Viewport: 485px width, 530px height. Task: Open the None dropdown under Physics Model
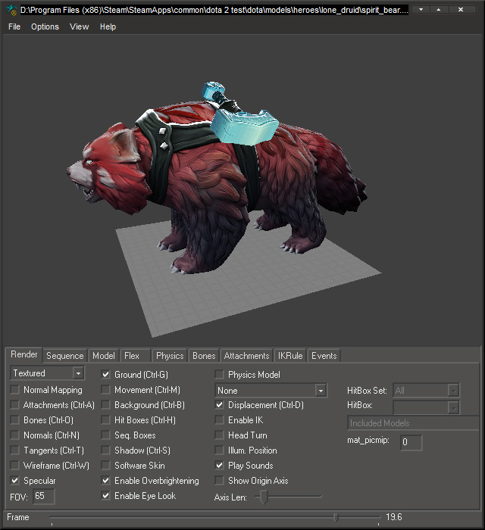(271, 391)
